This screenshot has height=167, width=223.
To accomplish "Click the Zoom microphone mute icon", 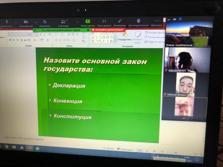I will (x=6, y=22).
